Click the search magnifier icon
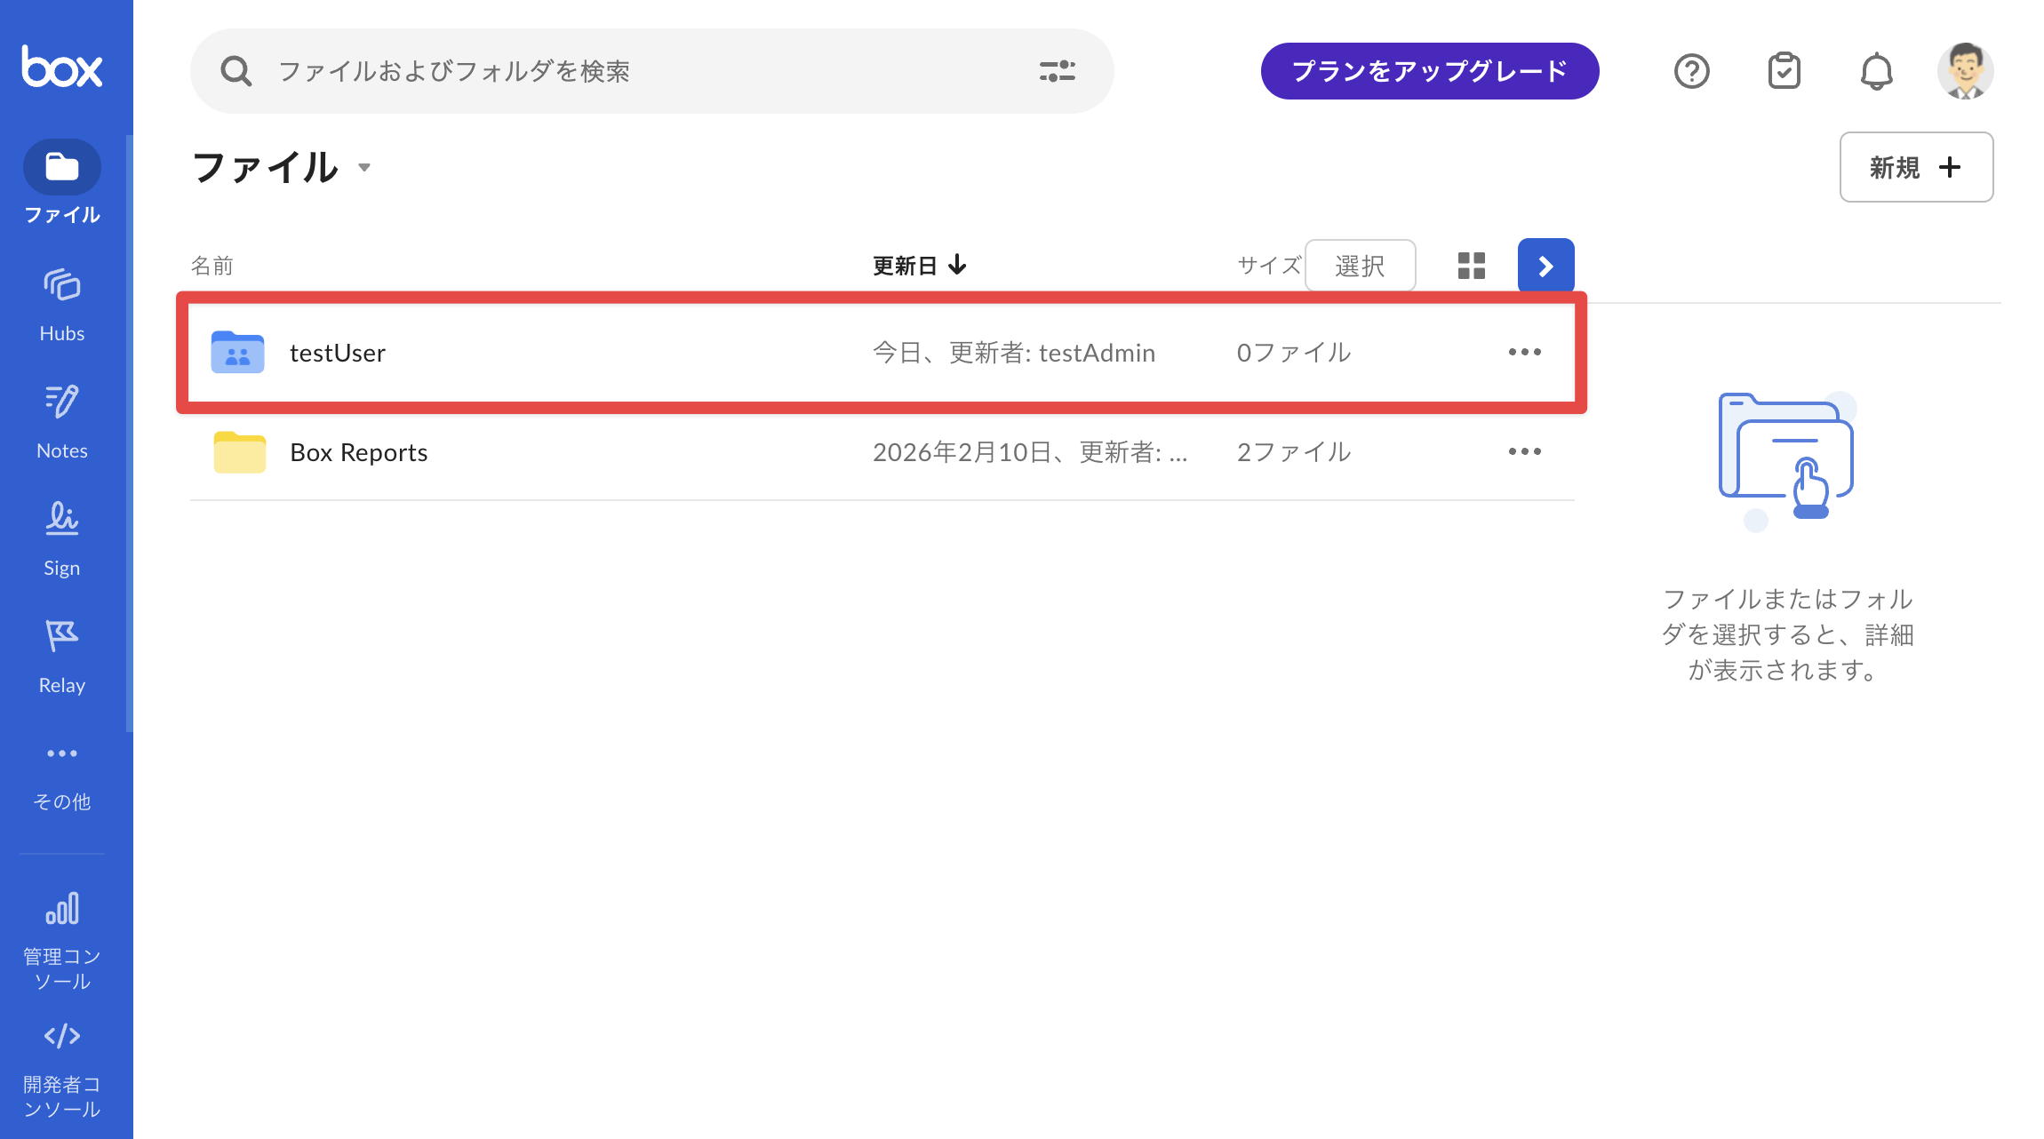The width and height of the screenshot is (2044, 1139). click(x=236, y=71)
